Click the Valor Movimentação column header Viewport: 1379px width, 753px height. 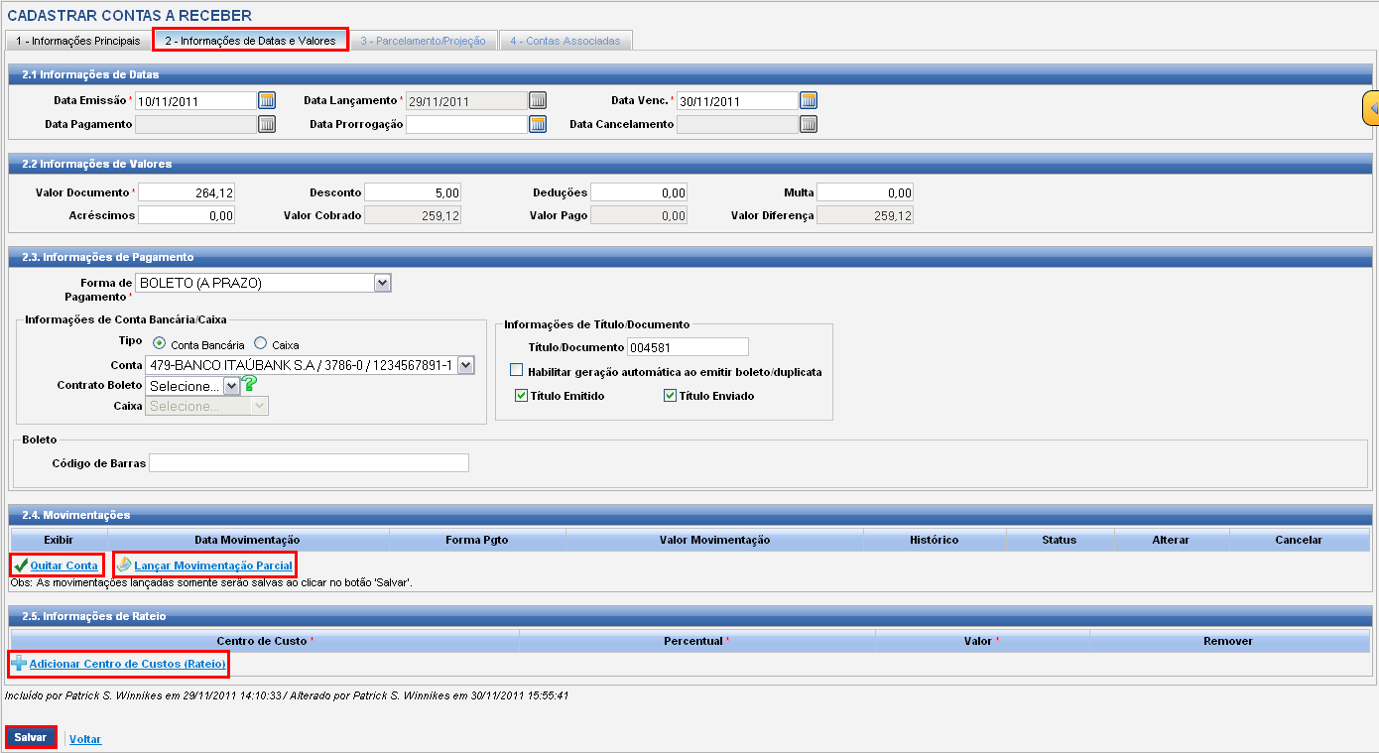point(714,540)
